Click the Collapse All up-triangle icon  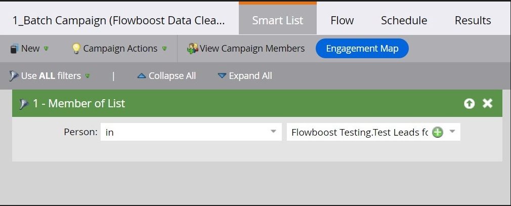click(142, 76)
